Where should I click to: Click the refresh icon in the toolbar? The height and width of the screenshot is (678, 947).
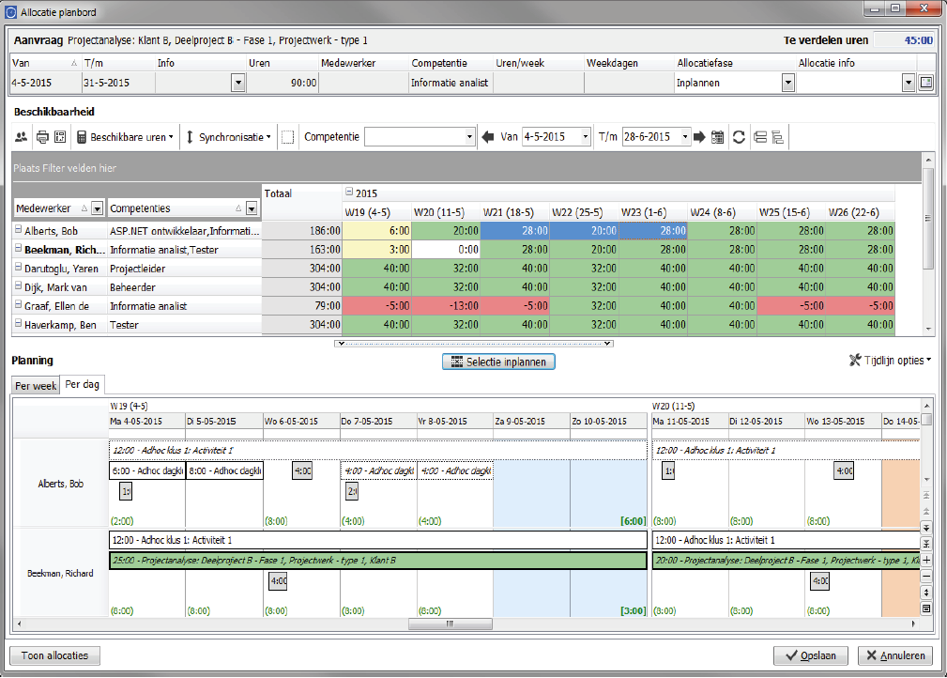pyautogui.click(x=739, y=137)
